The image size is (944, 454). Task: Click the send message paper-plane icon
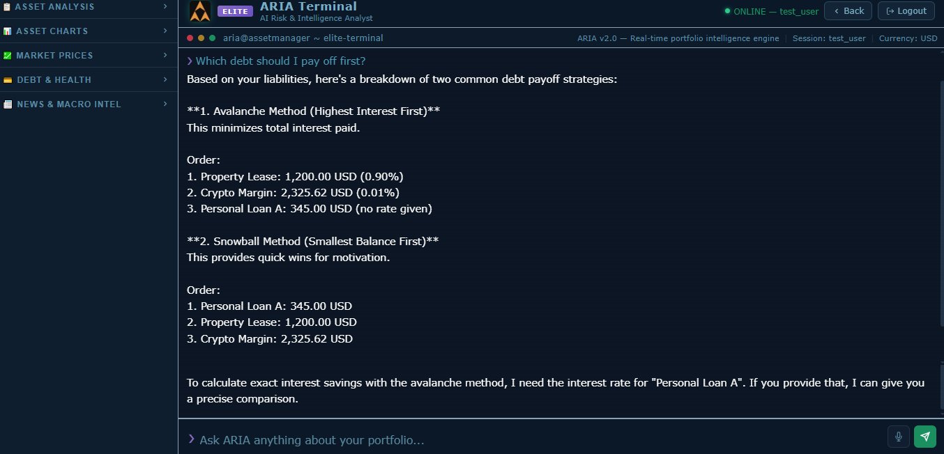[925, 437]
